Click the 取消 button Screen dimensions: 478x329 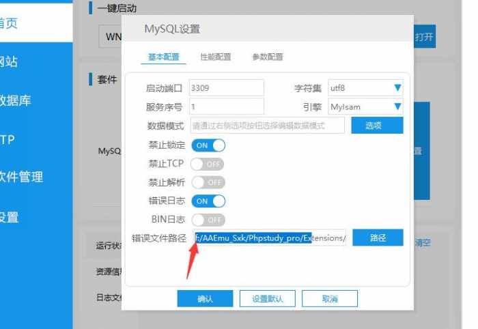coord(330,299)
